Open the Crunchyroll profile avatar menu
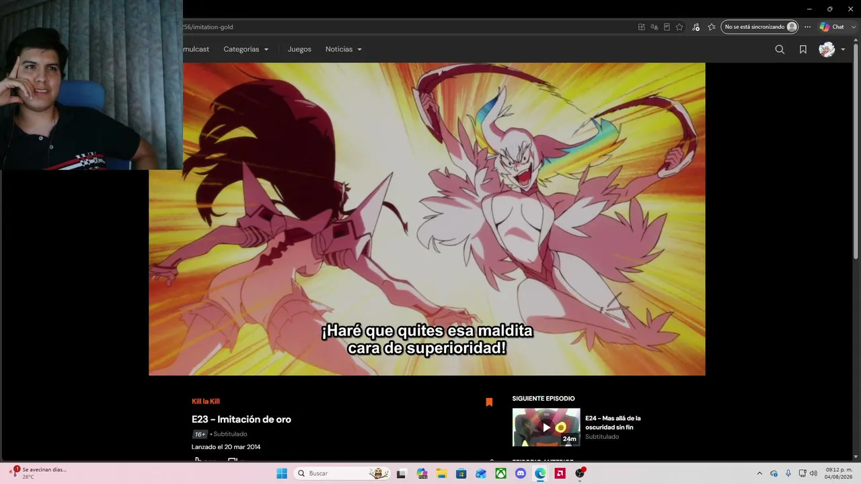The width and height of the screenshot is (861, 484). (831, 49)
